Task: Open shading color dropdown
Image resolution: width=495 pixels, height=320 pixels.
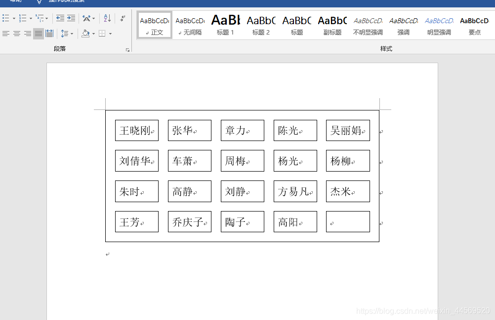Action: click(x=93, y=34)
